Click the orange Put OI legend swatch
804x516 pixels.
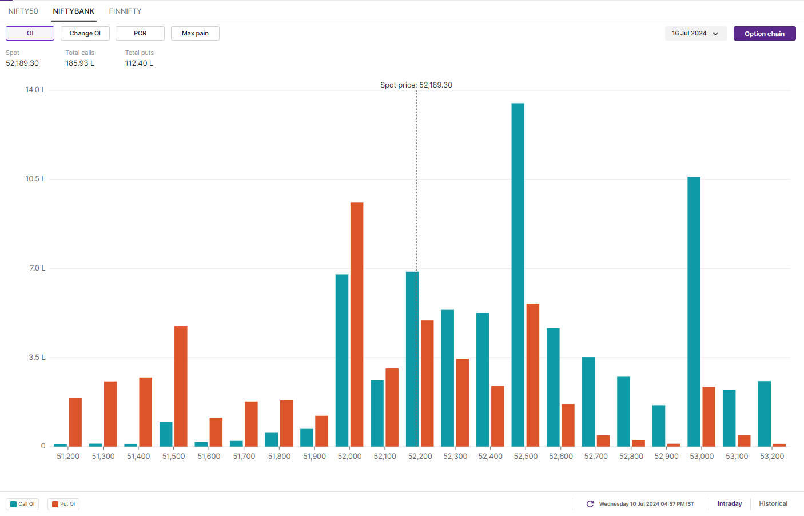point(55,504)
